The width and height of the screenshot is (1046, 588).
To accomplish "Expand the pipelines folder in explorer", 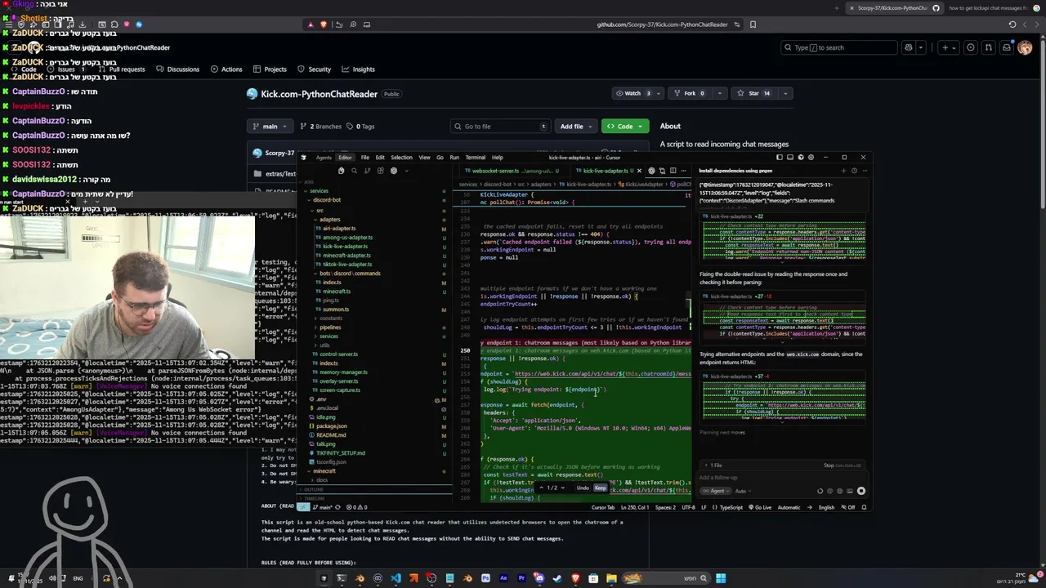I will pyautogui.click(x=330, y=327).
